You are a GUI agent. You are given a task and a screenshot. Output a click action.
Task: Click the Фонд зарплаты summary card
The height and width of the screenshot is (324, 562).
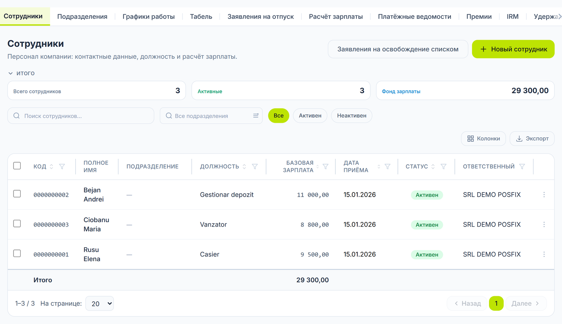tap(465, 91)
